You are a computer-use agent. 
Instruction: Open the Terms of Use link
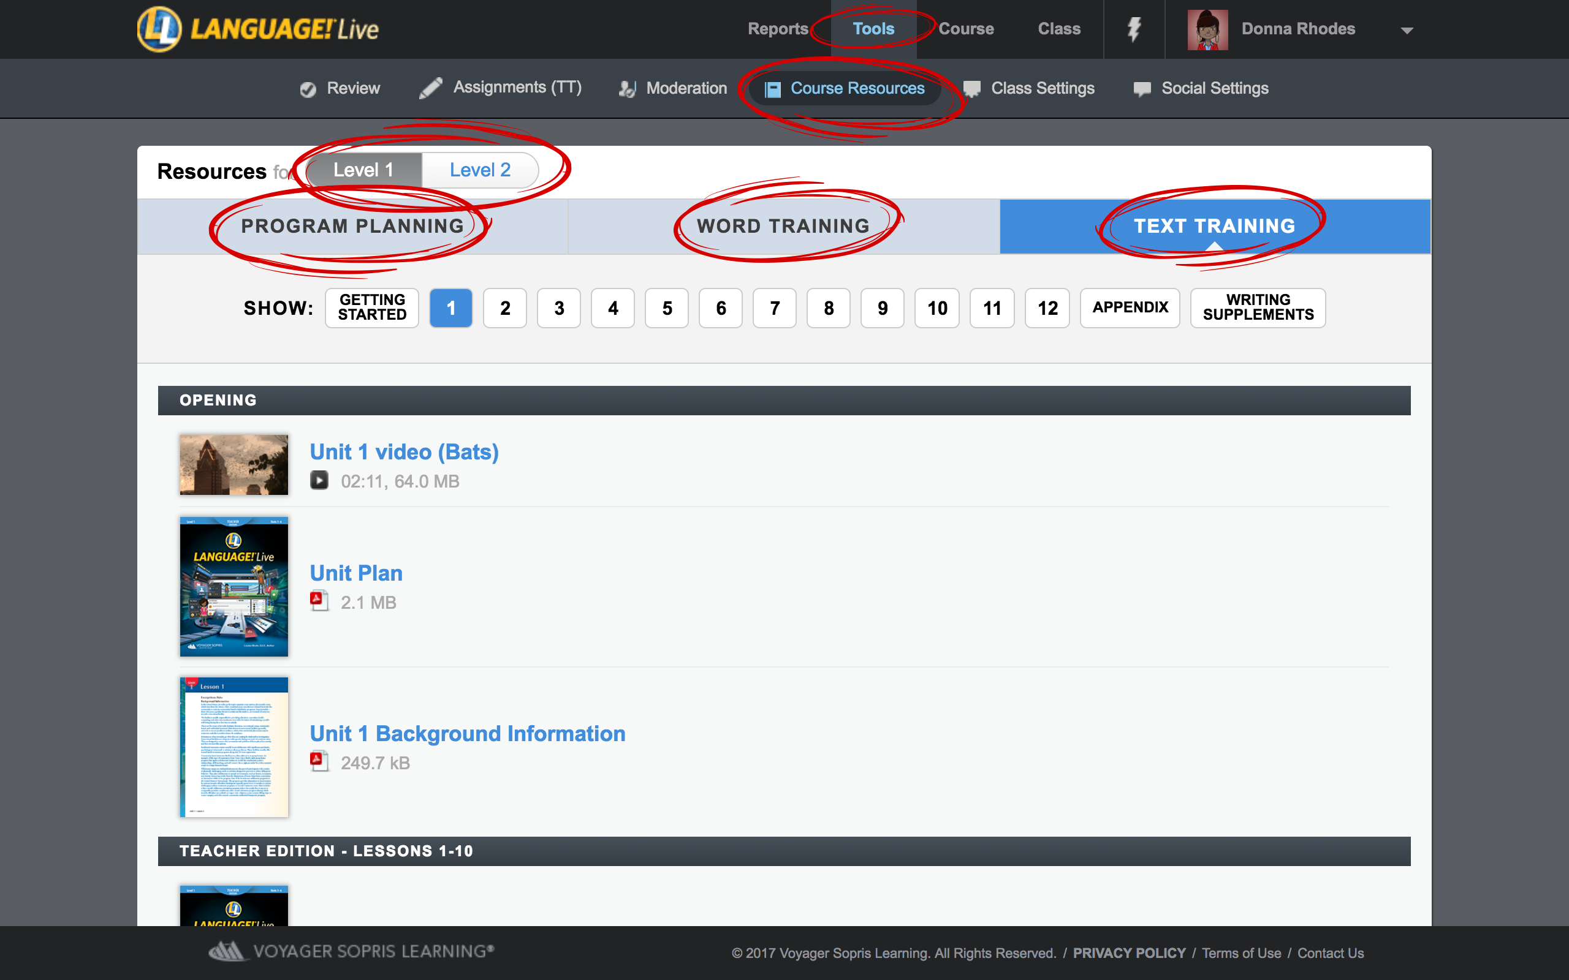[x=1241, y=953]
